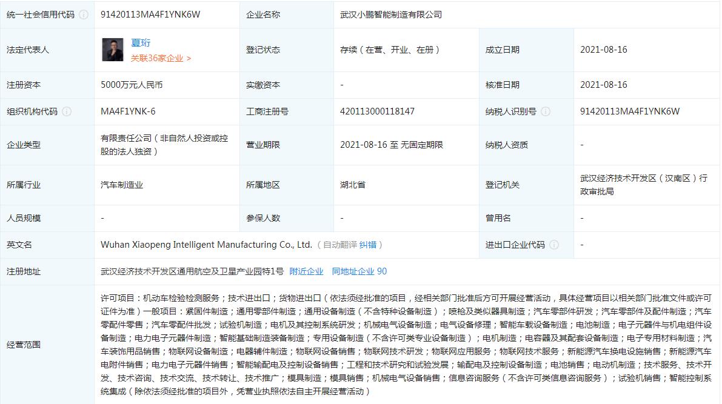Viewport: 722px width, 404px height.
Task: Click the company name 武汉小鹏智能制造有限公司
Action: (x=391, y=15)
